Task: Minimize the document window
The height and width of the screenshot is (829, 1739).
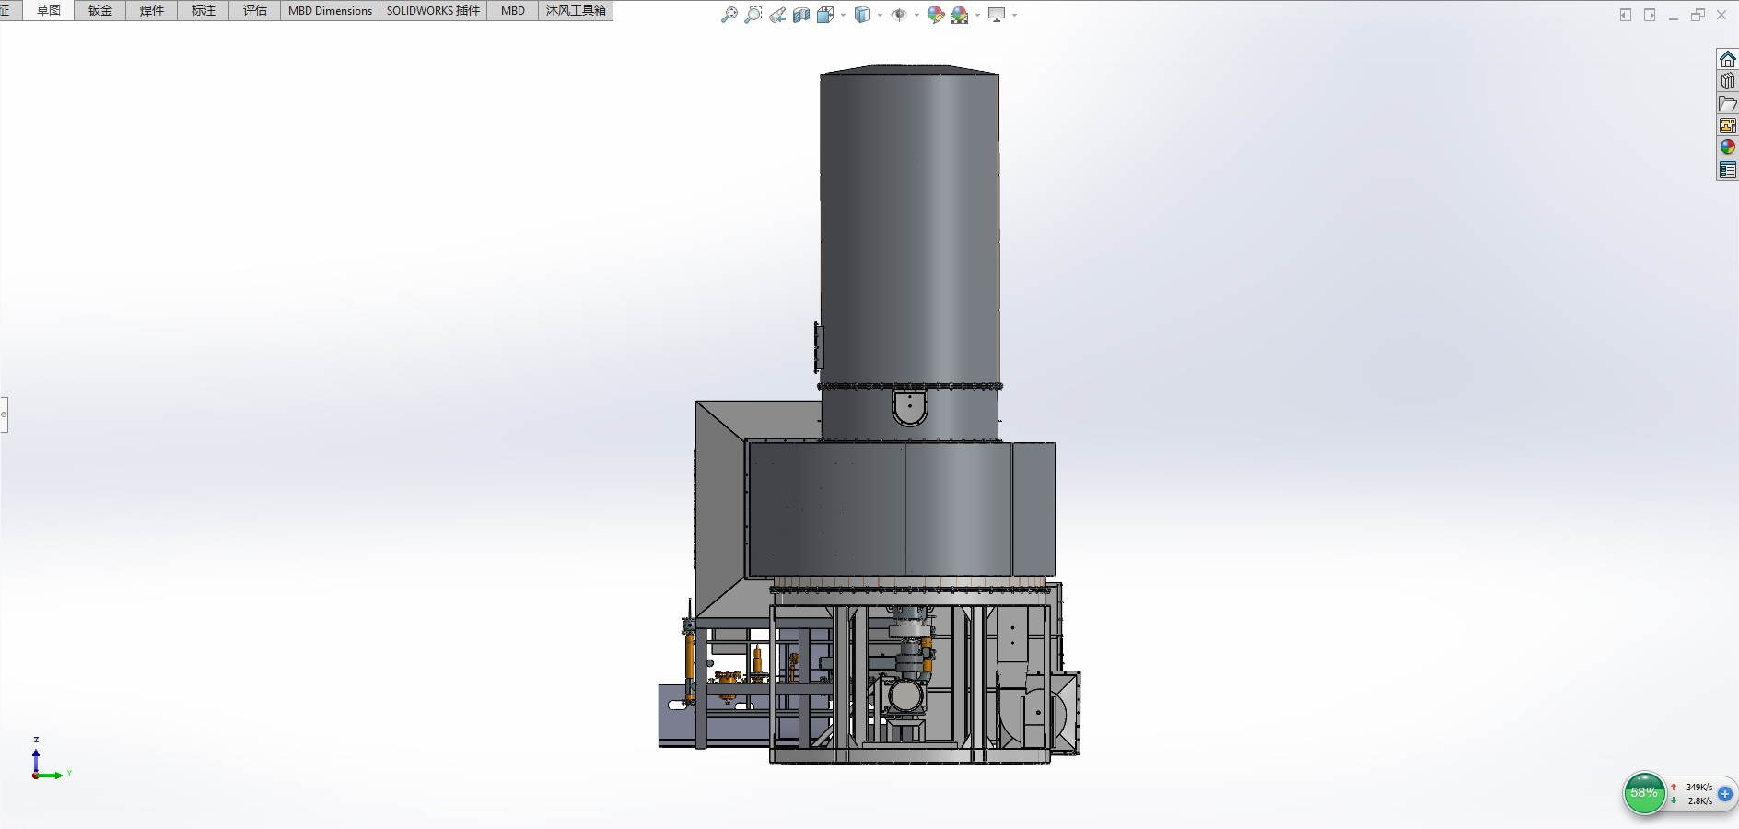Action: (x=1674, y=16)
